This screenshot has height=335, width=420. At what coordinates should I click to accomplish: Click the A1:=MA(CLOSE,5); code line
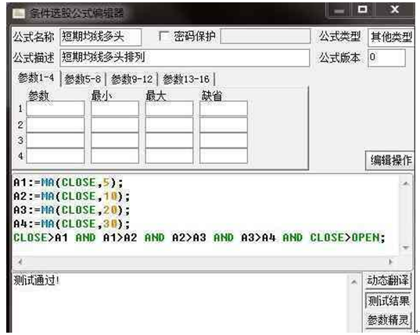coord(68,183)
